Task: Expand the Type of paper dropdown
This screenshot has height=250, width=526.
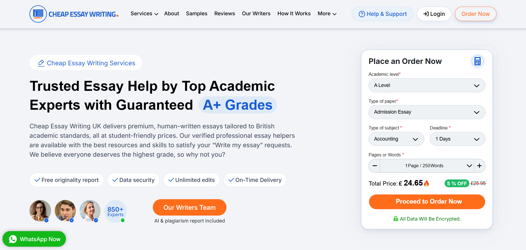Action: [427, 112]
